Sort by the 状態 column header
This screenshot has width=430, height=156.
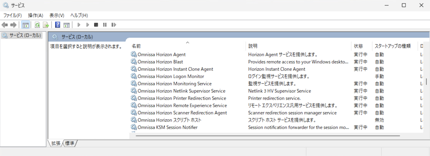(359, 46)
